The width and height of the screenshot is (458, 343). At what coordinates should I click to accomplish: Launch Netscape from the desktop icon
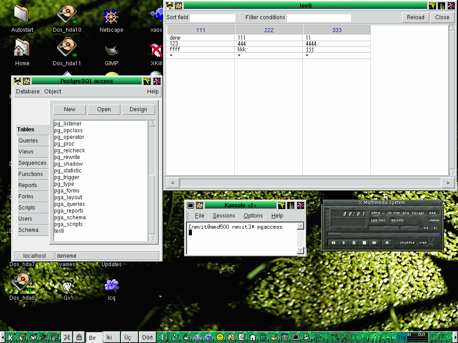pos(111,17)
